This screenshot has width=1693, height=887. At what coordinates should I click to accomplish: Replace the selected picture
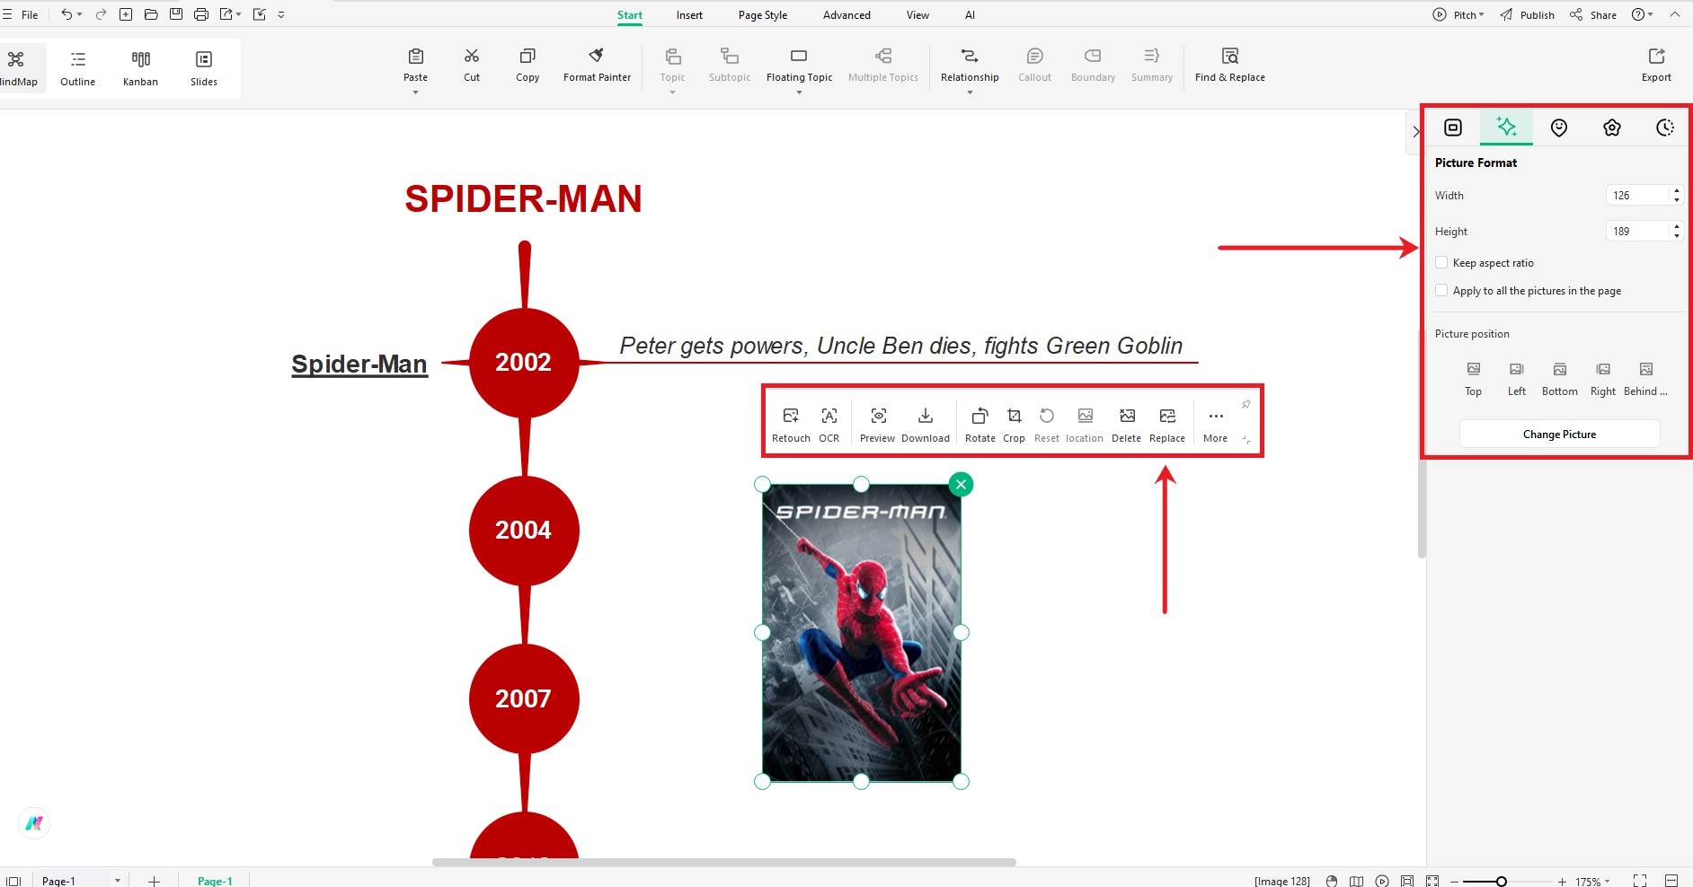pyautogui.click(x=1166, y=425)
